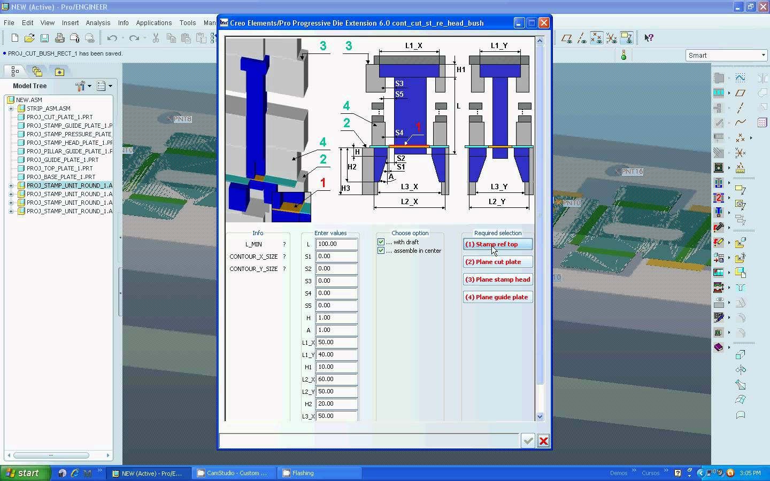Open Model Tree show dropdown arrow
Image resolution: width=770 pixels, height=481 pixels.
pyautogui.click(x=110, y=86)
